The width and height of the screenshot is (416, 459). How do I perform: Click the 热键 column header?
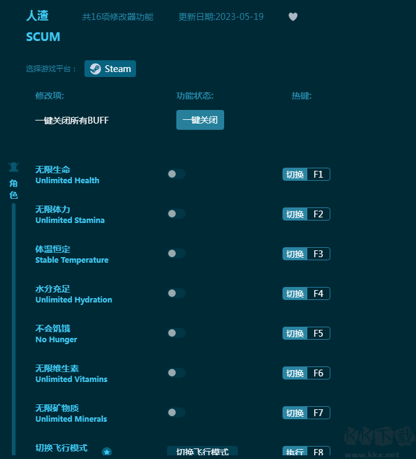click(301, 96)
